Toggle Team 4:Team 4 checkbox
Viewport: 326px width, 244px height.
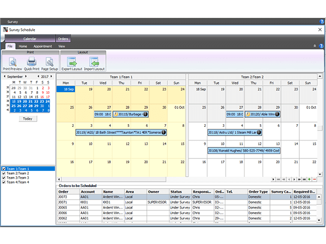[4, 182]
